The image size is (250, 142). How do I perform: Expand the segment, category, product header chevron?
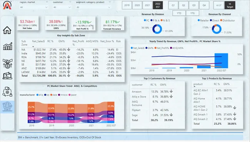click(110, 2)
